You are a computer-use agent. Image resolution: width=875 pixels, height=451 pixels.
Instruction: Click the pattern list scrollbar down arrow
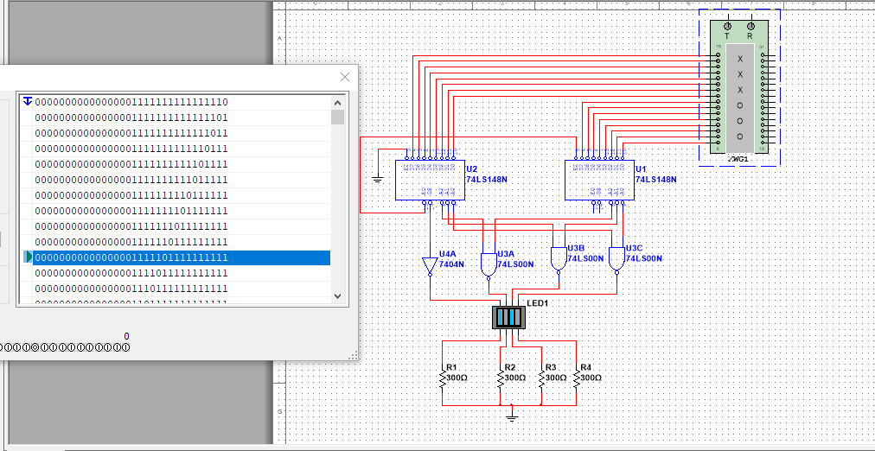point(337,296)
